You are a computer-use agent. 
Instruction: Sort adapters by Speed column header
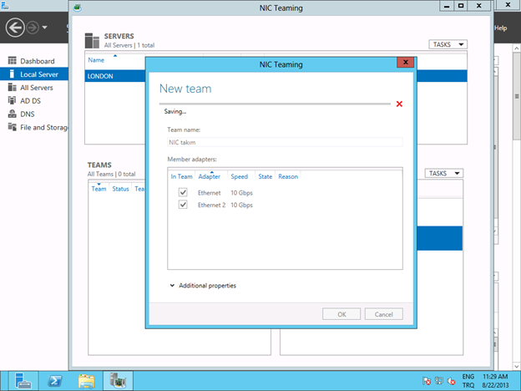tap(240, 176)
